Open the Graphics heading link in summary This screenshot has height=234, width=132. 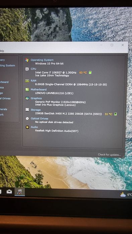[36, 98]
